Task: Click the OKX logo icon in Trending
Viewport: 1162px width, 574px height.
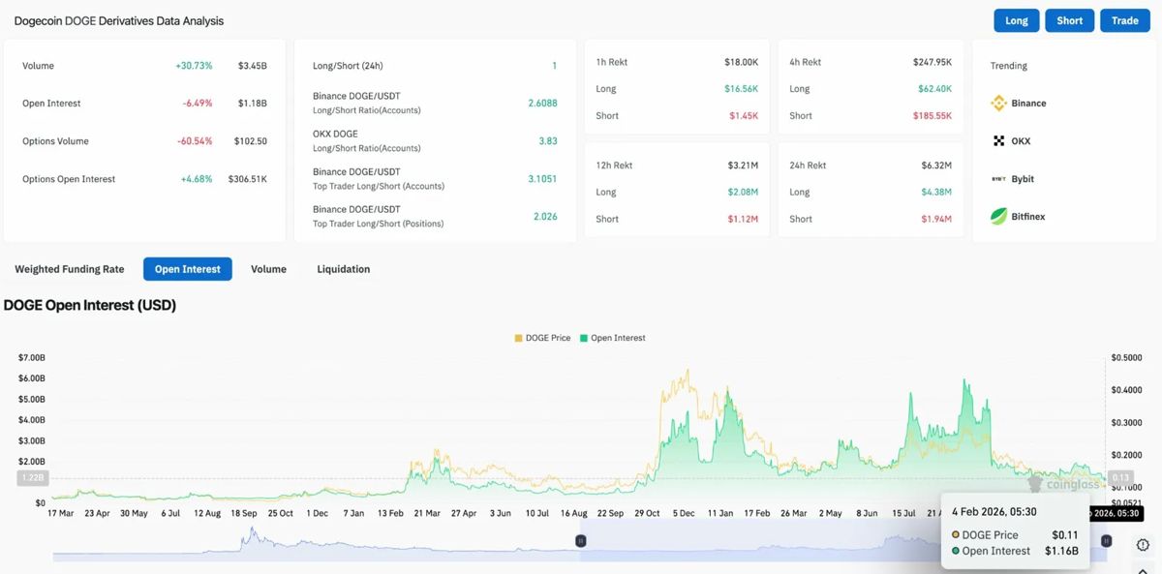Action: click(998, 141)
